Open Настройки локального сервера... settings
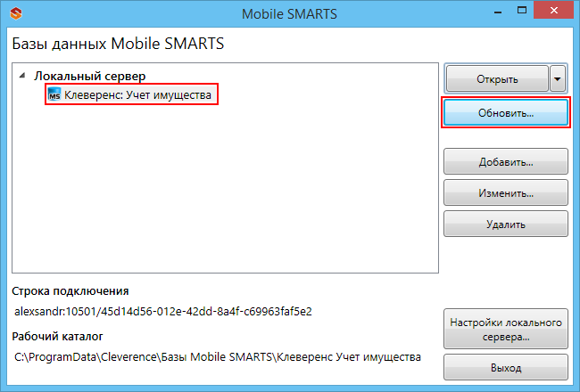 [x=506, y=330]
